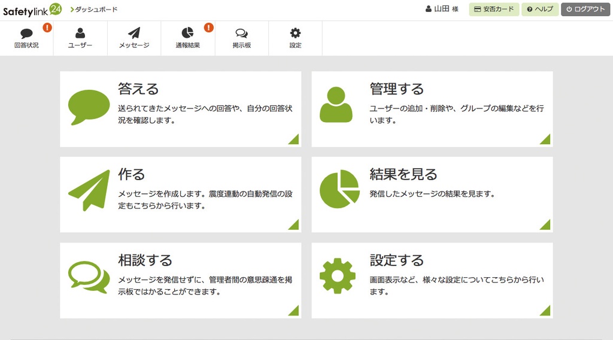Click description starting 画面表示など
This screenshot has width=613, height=340.
pyautogui.click(x=457, y=286)
